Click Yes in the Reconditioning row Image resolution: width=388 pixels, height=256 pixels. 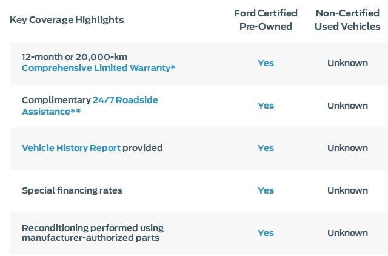266,233
